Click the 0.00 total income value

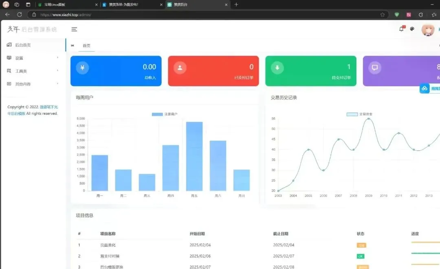[x=149, y=67]
